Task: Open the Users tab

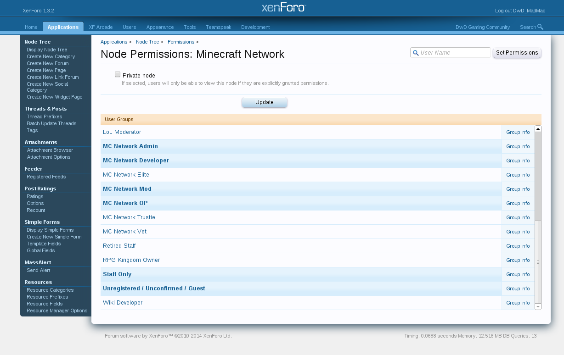Action: click(x=129, y=27)
